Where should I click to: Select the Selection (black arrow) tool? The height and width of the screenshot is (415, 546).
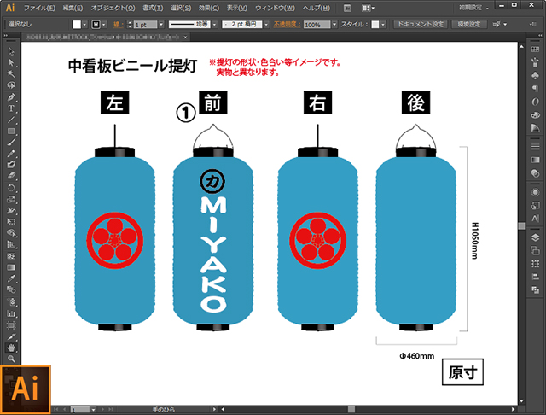[11, 51]
